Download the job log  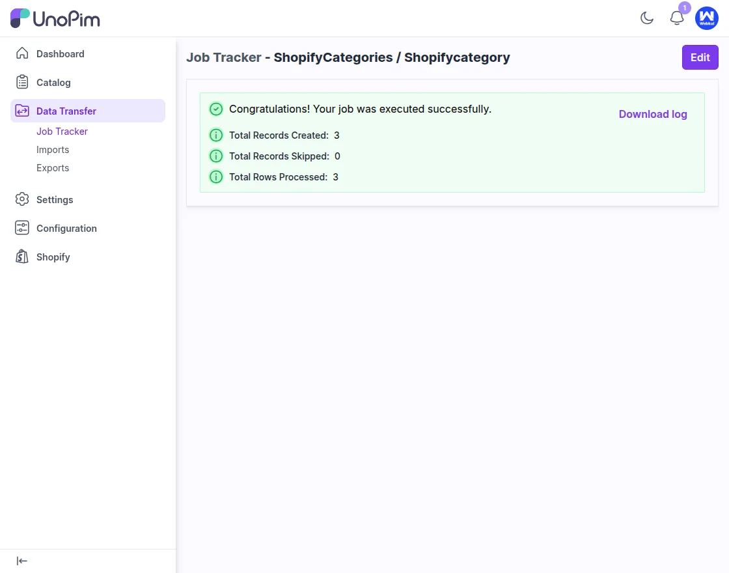(x=653, y=114)
